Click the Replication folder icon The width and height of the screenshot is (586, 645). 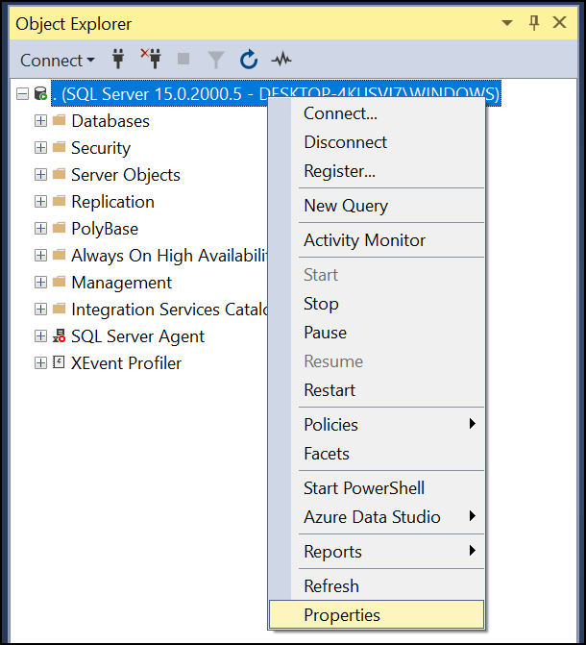(x=60, y=201)
